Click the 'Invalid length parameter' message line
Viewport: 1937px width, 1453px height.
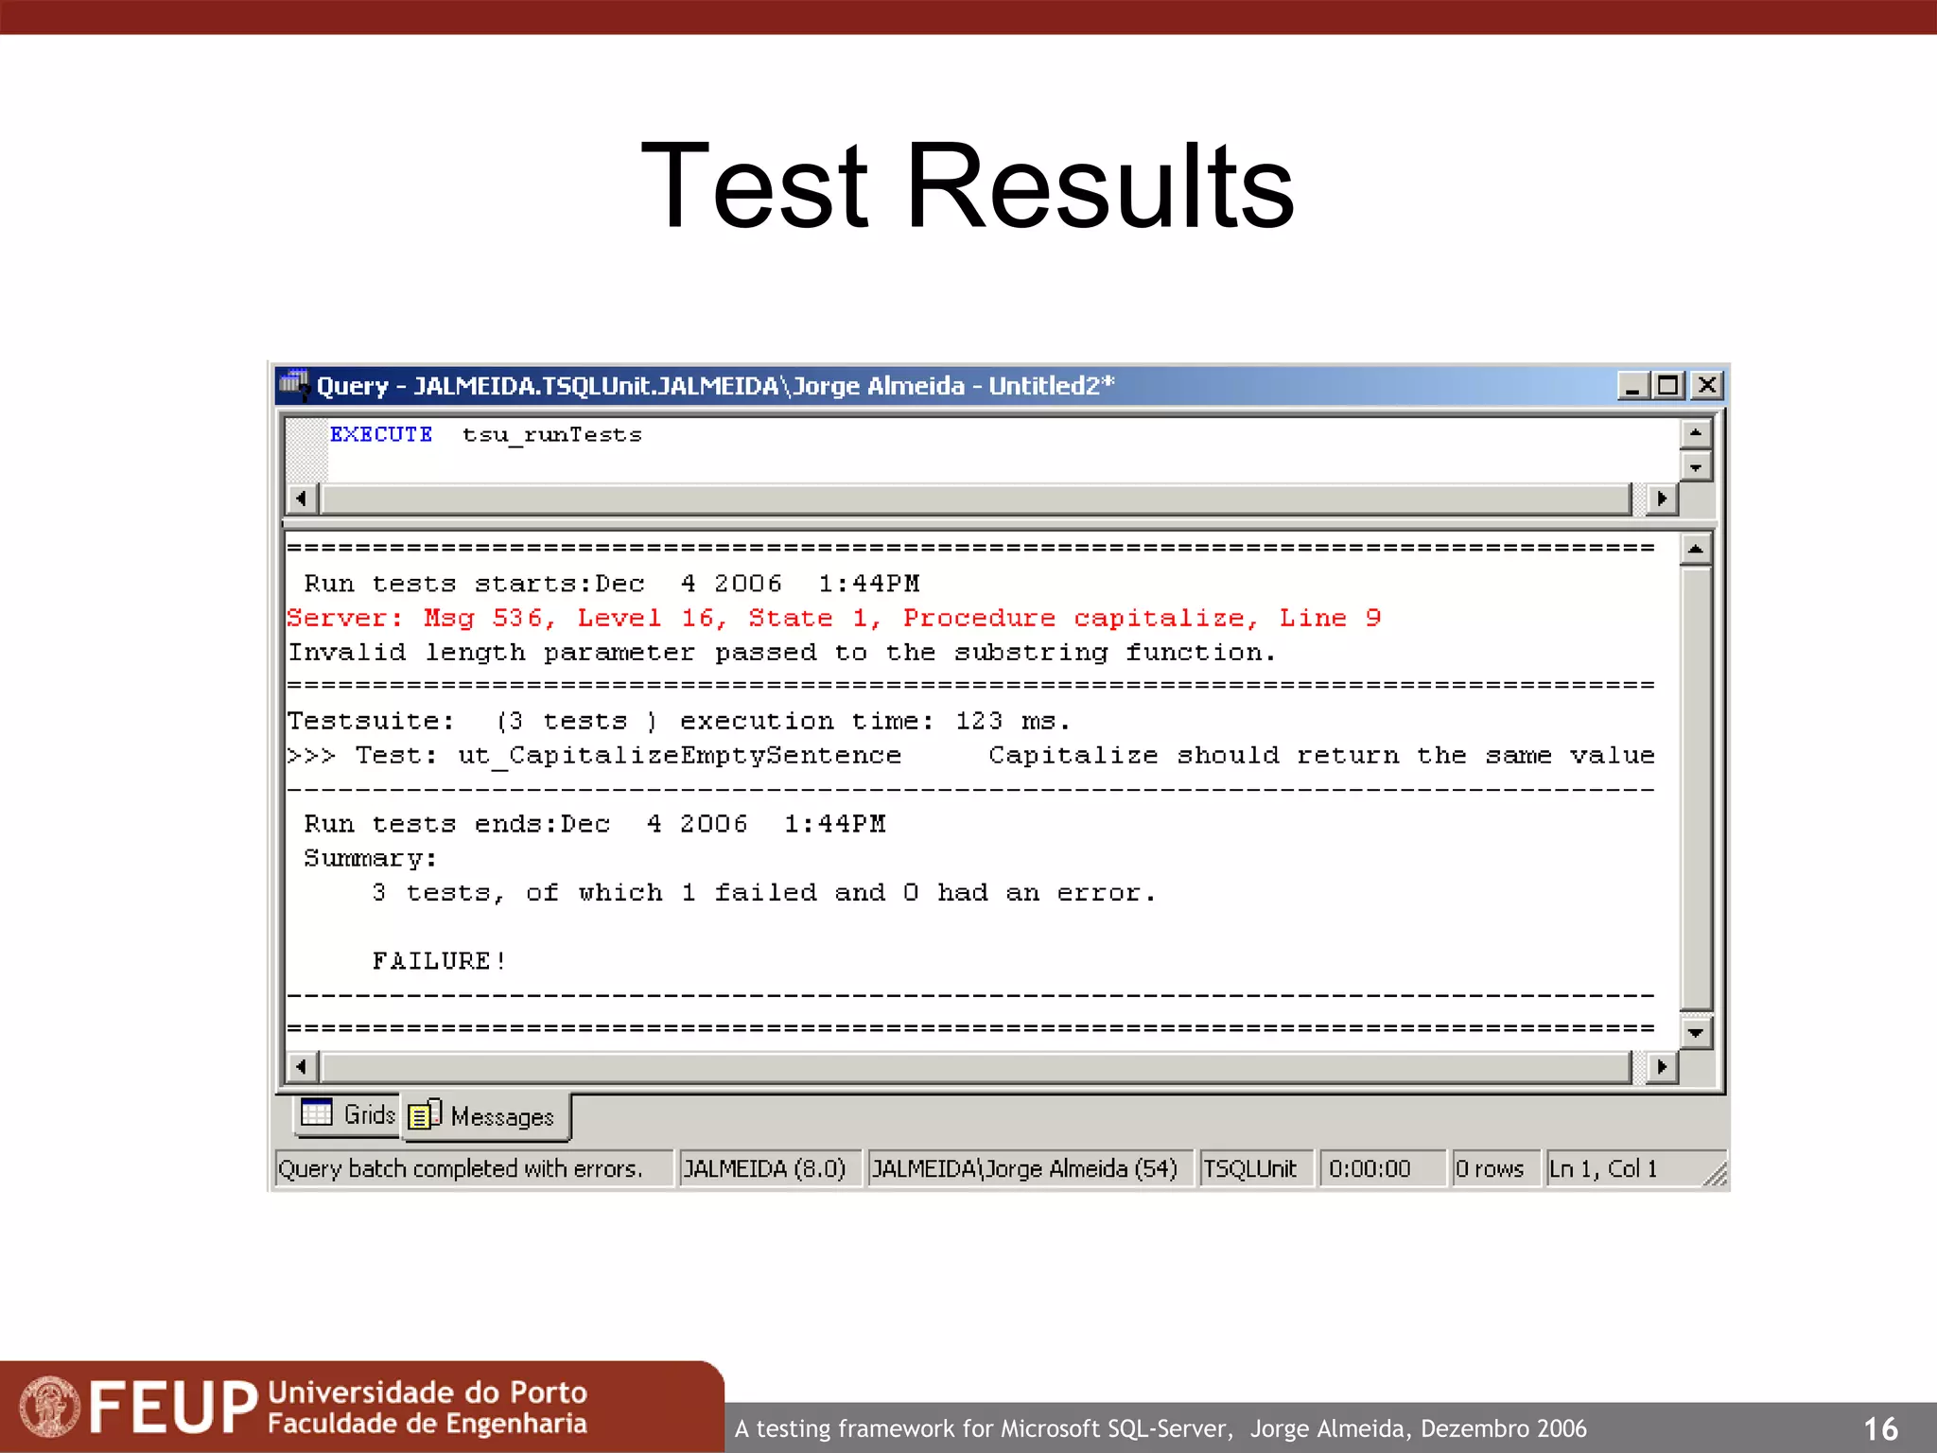(x=782, y=653)
